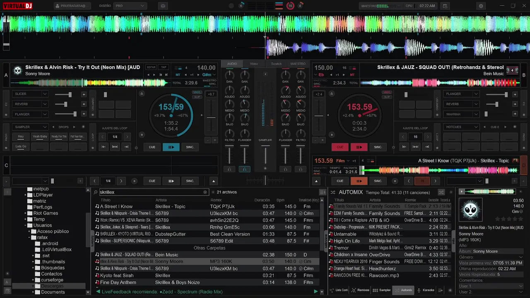Stop deck D with the stop icon
This screenshot has width=530, height=298.
click(395, 181)
